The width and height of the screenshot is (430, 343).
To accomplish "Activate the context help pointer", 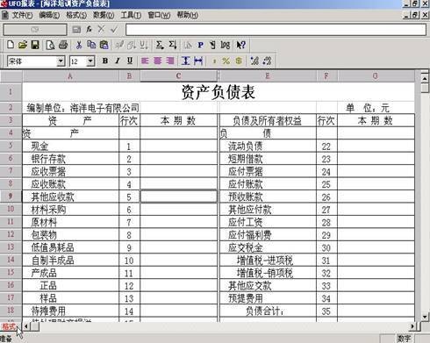I will [241, 45].
